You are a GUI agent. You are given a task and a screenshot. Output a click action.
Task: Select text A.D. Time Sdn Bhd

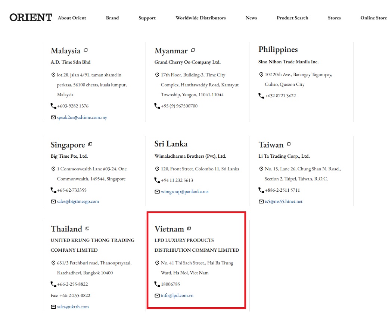[x=71, y=62]
